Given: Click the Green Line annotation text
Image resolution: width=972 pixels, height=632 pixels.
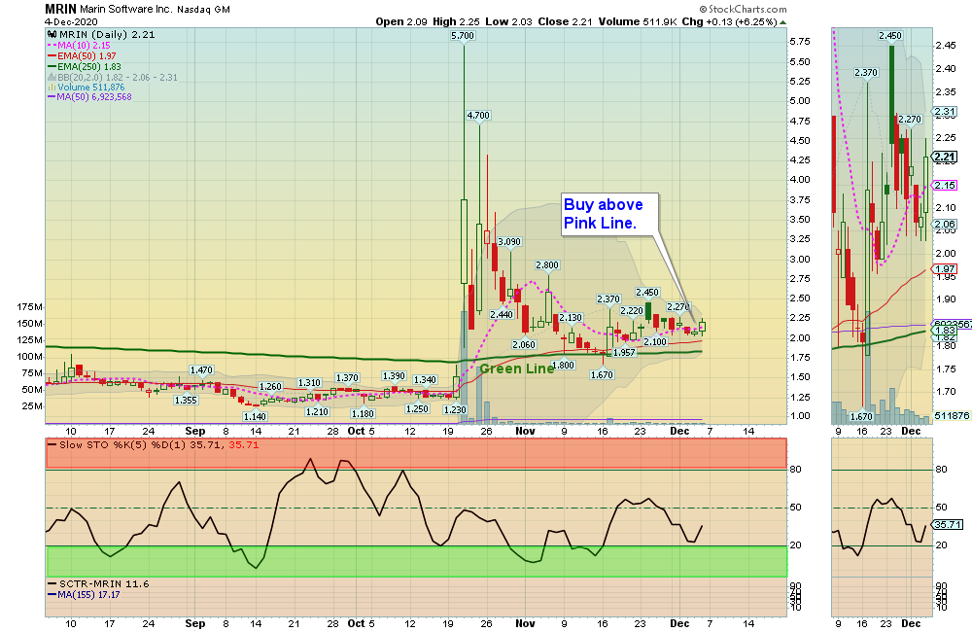Looking at the screenshot, I should (517, 369).
